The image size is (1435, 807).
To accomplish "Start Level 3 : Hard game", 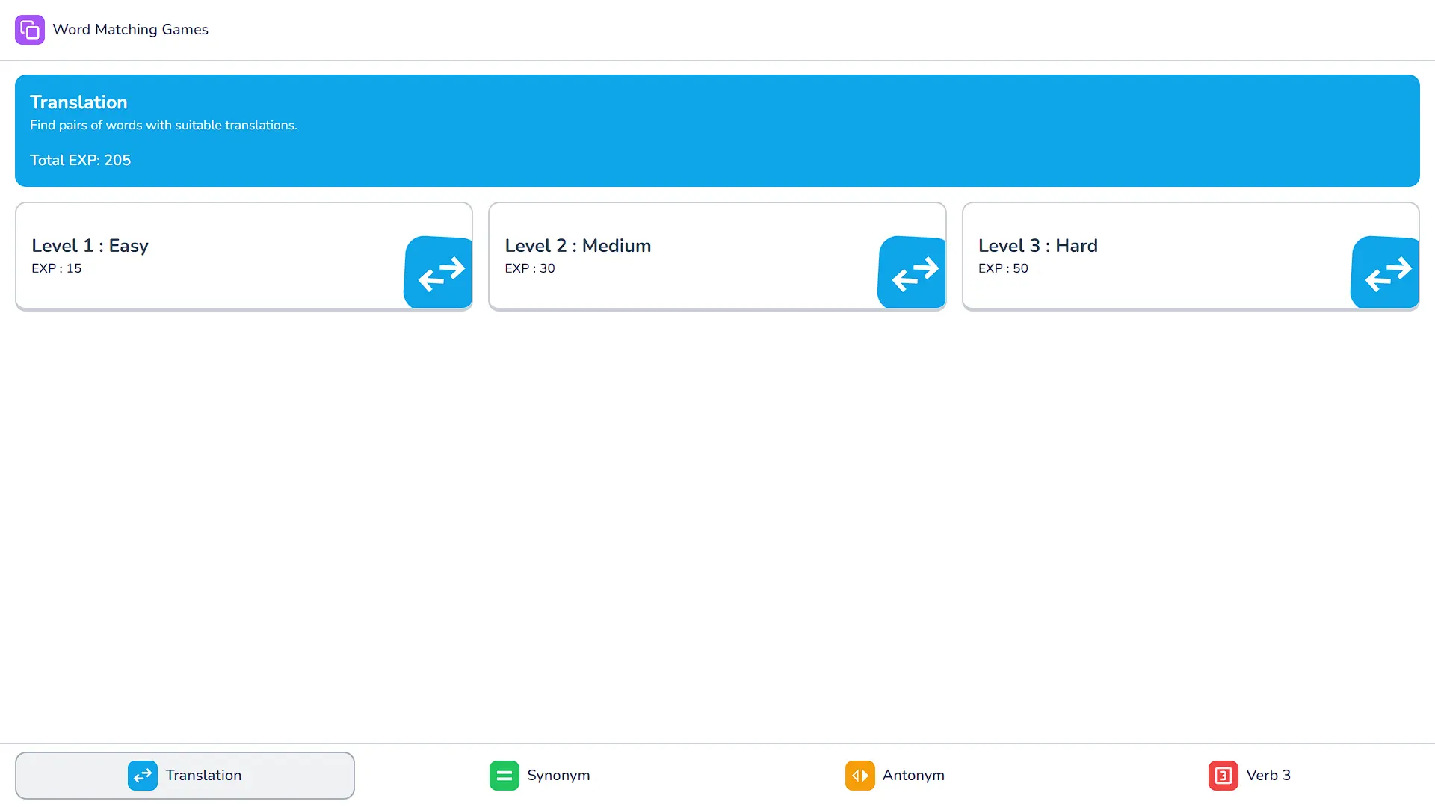I will pos(1037,246).
